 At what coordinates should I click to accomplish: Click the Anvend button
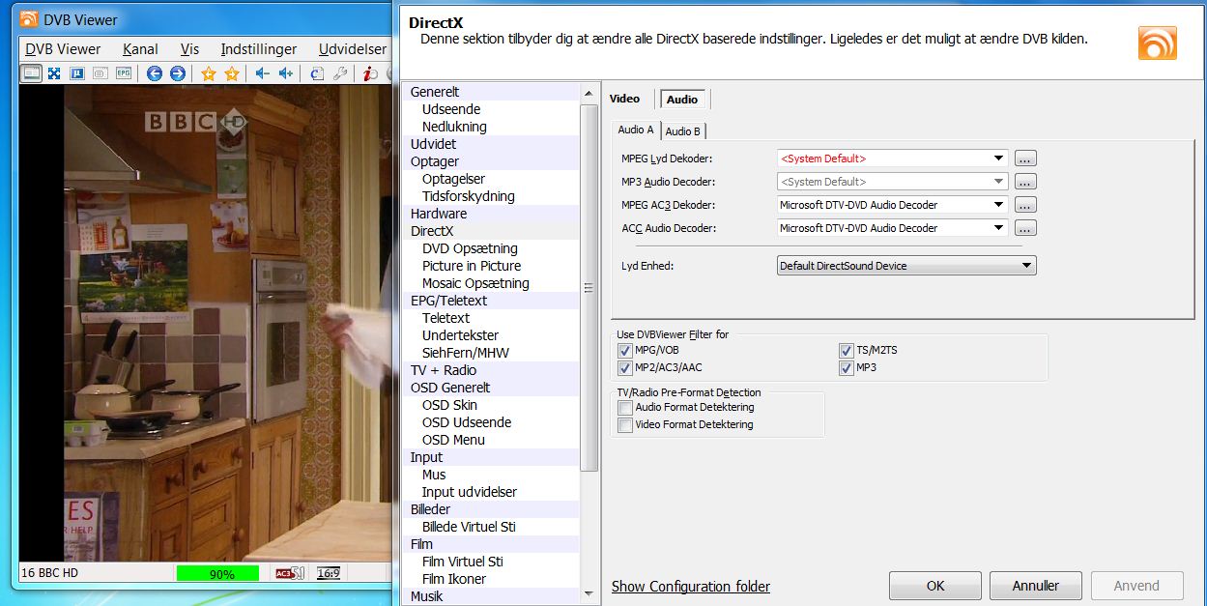pos(1136,586)
